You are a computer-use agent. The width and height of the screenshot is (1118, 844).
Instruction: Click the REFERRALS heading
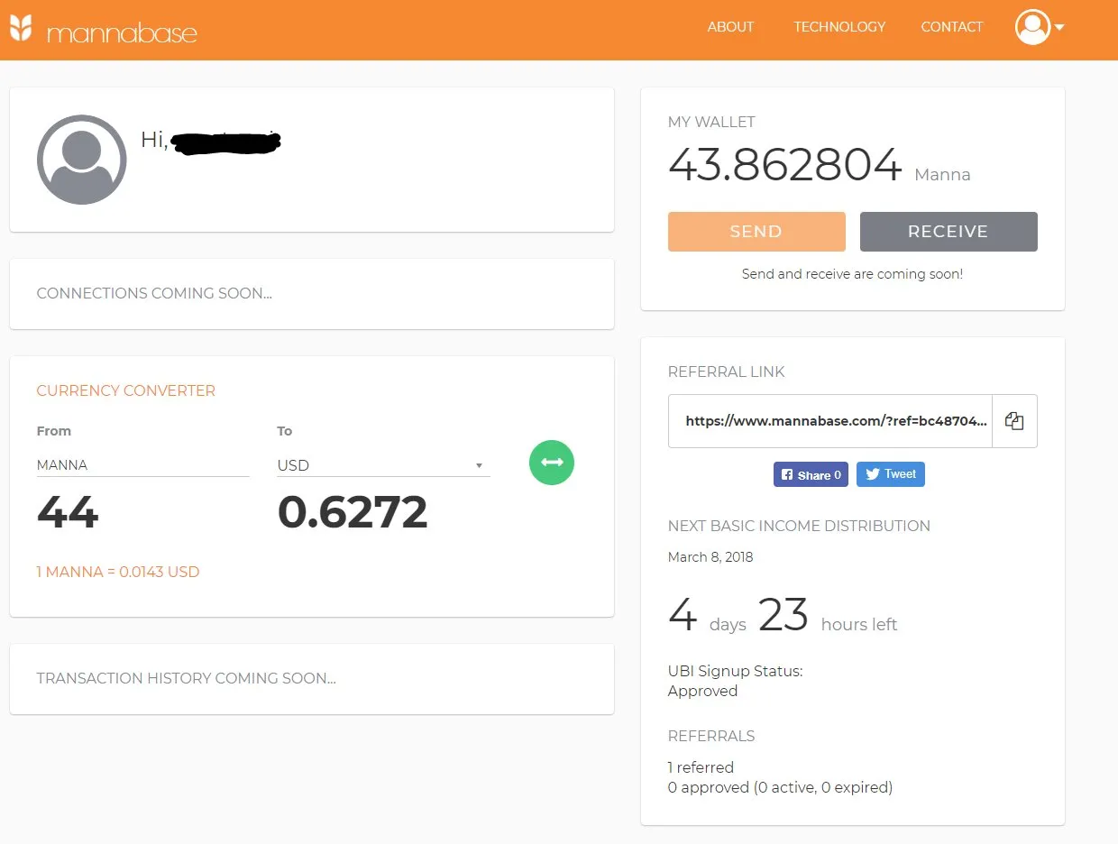click(x=711, y=736)
